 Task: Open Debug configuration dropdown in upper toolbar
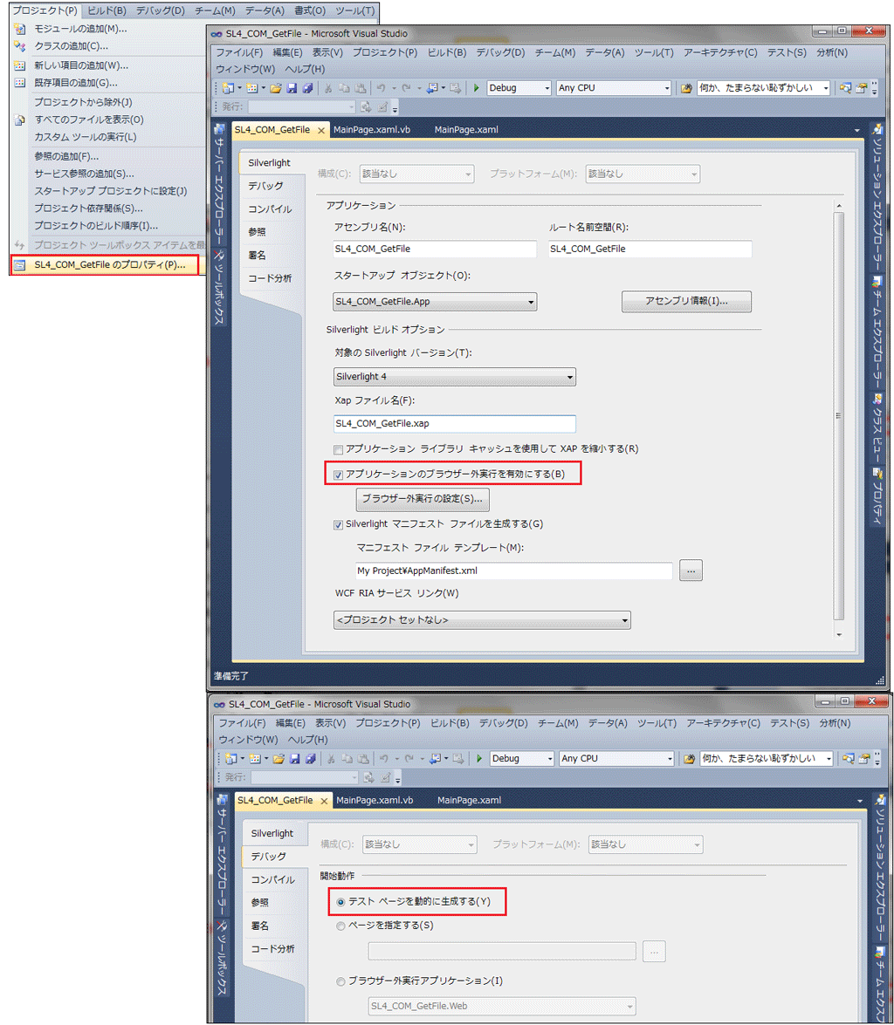point(519,88)
